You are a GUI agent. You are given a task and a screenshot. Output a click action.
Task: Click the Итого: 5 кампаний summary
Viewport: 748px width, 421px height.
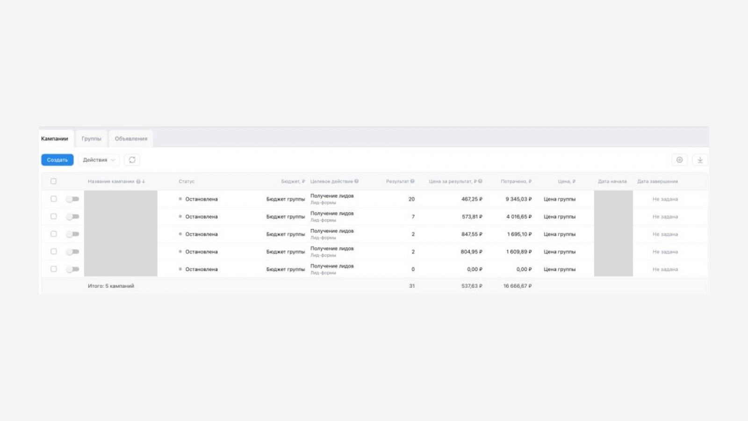pyautogui.click(x=111, y=286)
